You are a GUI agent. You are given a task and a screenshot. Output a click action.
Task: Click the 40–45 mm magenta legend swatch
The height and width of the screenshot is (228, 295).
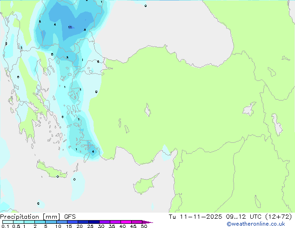[126, 222]
